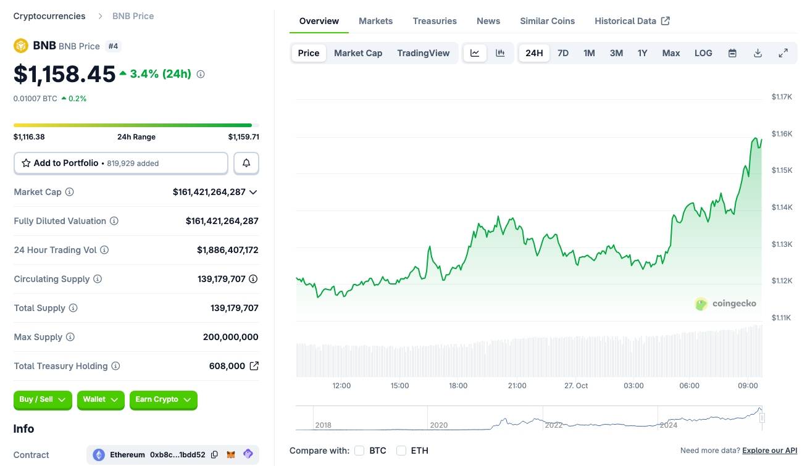This screenshot has height=466, width=810.
Task: Click the Add to Portfolio button
Action: click(x=121, y=163)
